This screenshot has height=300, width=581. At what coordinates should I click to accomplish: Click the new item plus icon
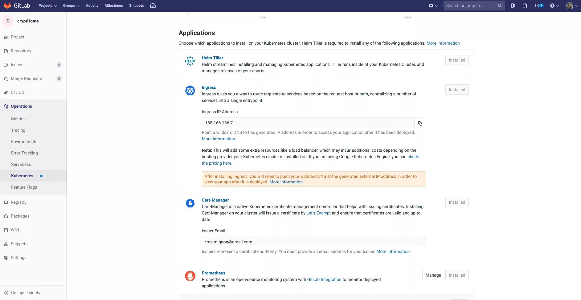pos(431,6)
